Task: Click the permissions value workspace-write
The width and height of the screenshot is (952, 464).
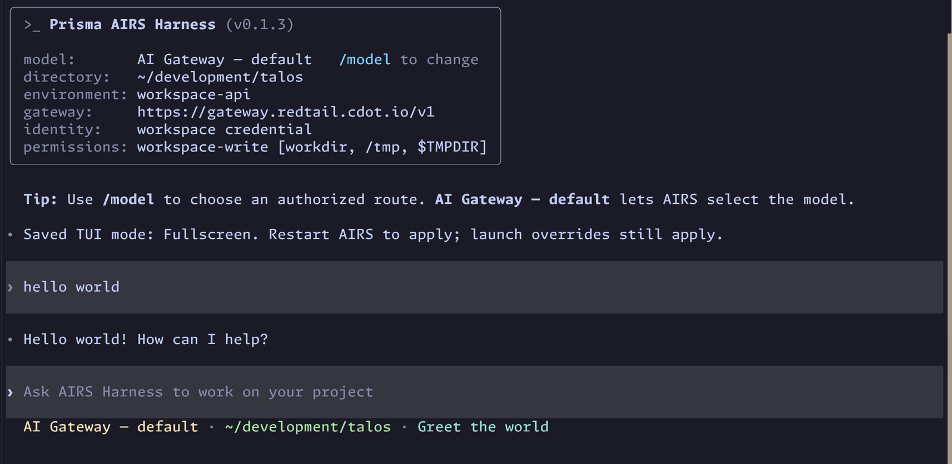Action: (x=202, y=147)
